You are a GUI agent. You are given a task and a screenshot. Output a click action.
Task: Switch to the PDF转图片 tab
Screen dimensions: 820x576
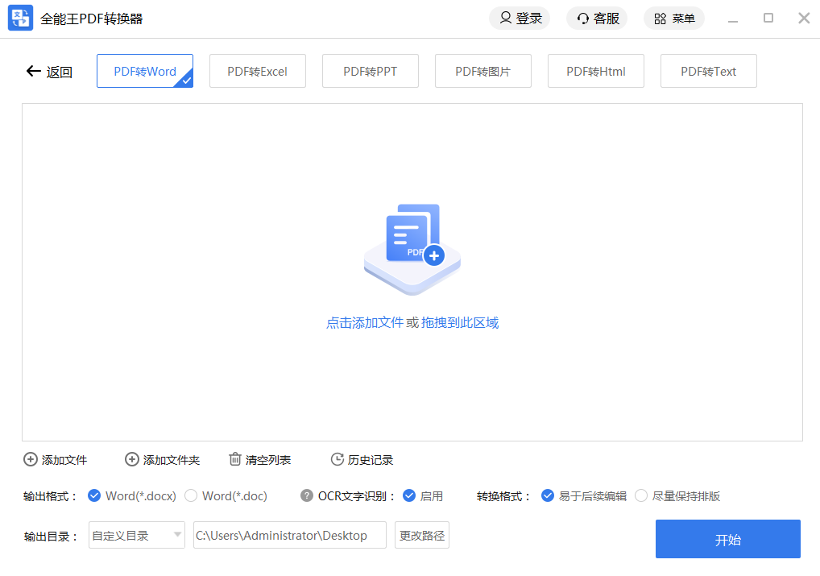(x=482, y=71)
